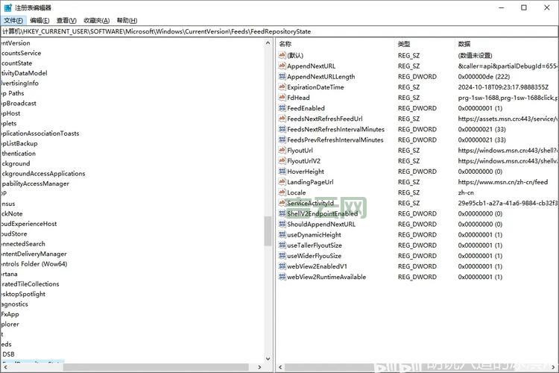Click the Registry Editor app icon in title bar
This screenshot has width=559, height=373.
tap(8, 7)
